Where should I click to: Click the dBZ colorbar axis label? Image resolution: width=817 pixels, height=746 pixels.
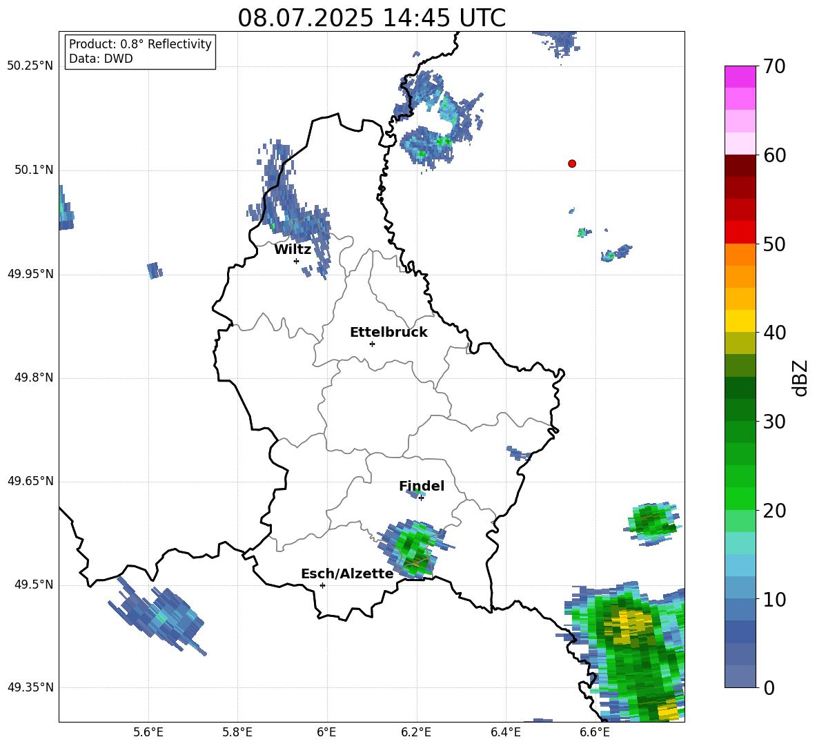pyautogui.click(x=799, y=377)
